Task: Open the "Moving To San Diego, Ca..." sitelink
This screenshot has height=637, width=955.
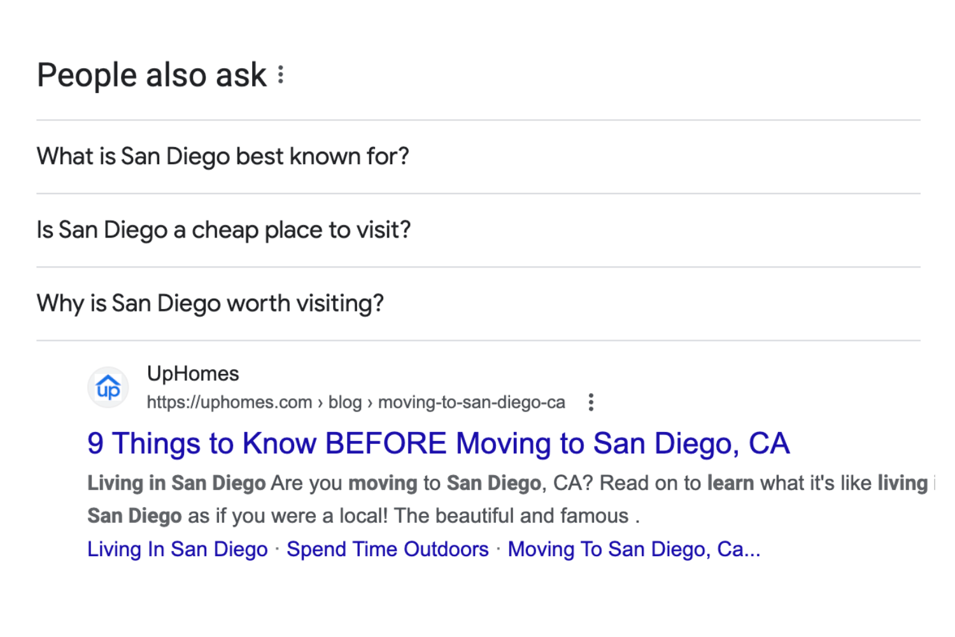Action: tap(634, 548)
